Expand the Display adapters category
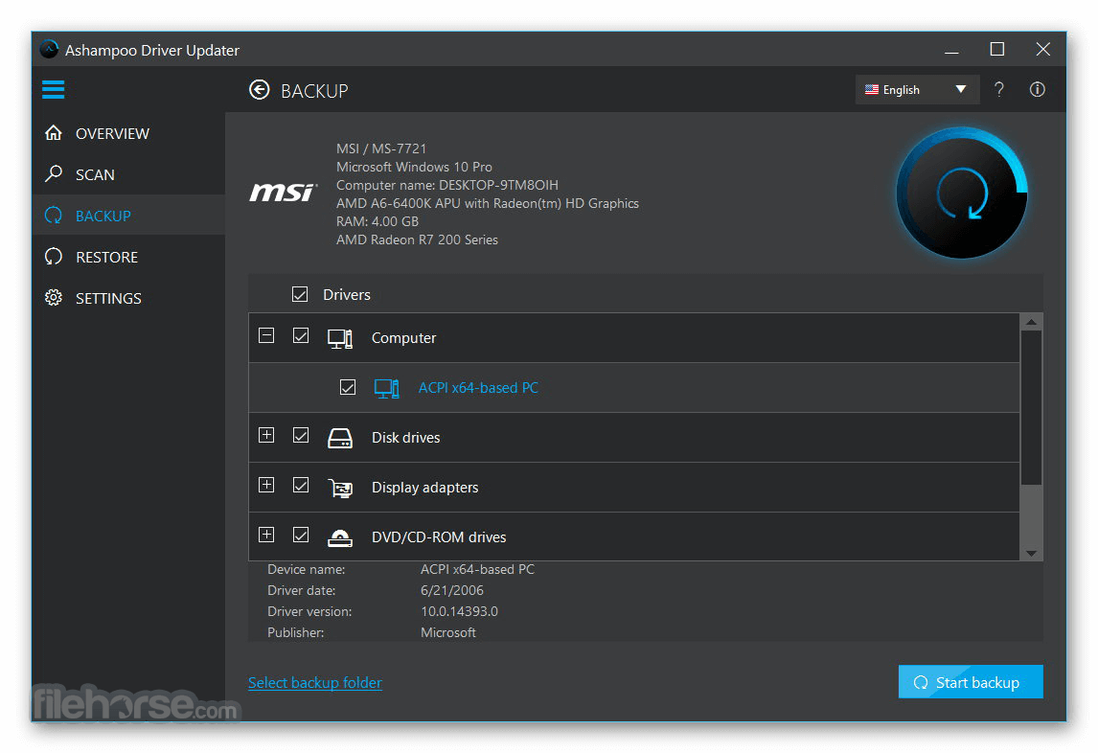The image size is (1098, 753). [266, 485]
